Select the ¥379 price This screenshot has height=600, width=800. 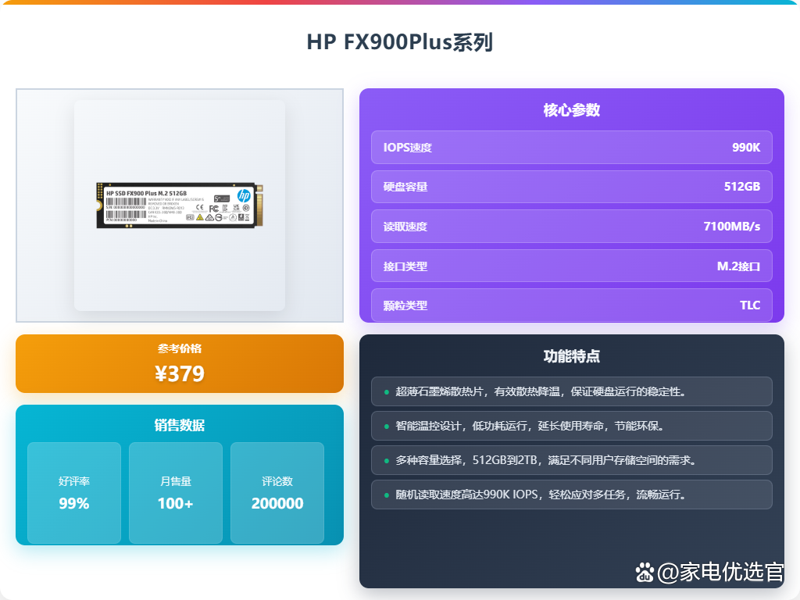(x=180, y=374)
